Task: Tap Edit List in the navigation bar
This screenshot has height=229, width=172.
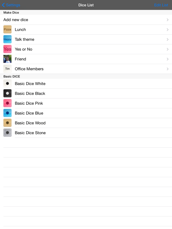Action: click(x=161, y=5)
